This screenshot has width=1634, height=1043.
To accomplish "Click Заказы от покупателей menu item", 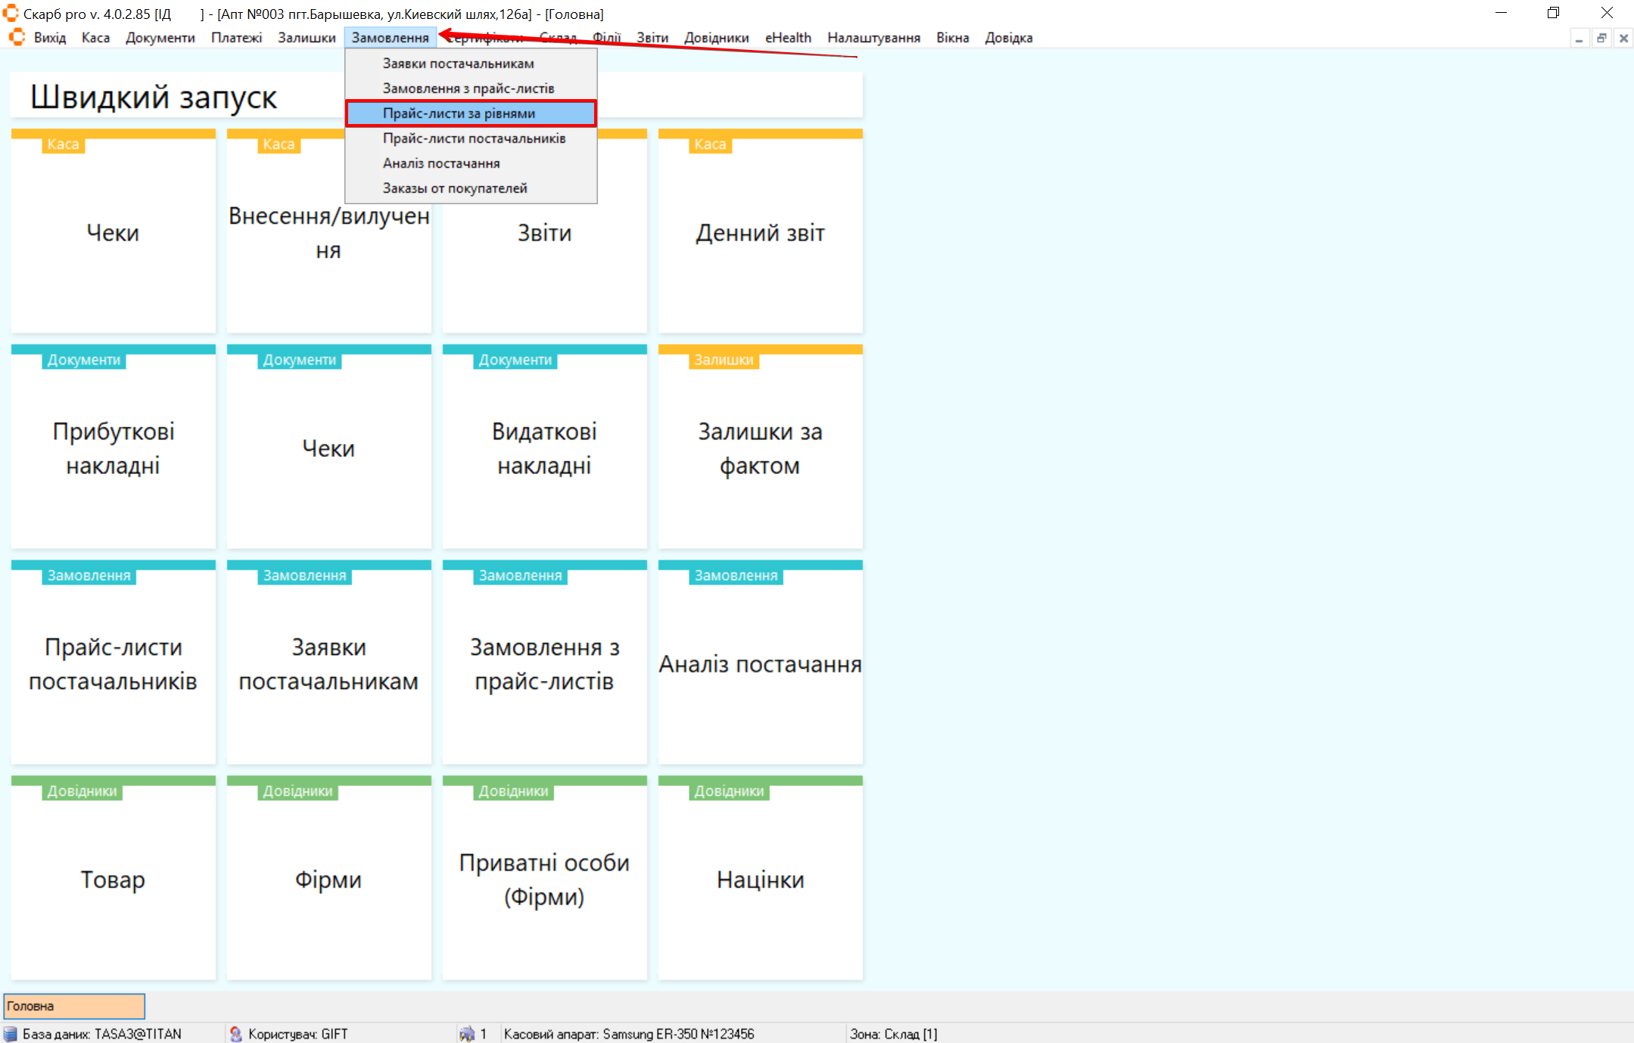I will tap(455, 188).
